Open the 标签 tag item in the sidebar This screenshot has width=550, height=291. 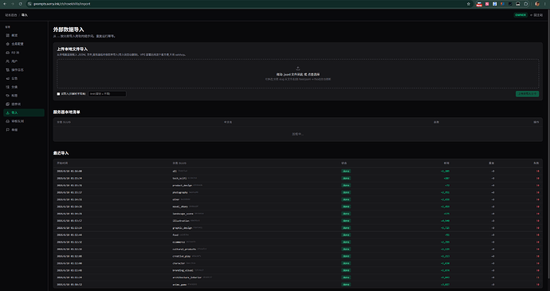[23, 96]
